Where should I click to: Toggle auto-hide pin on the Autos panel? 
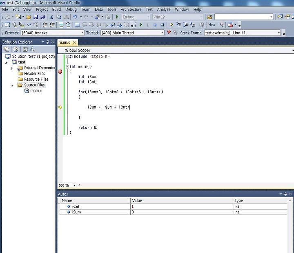coord(285,194)
